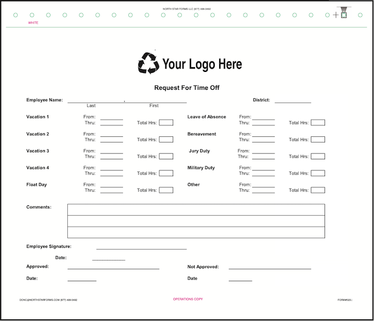
Task: Click the second Comments row
Action: point(196,221)
